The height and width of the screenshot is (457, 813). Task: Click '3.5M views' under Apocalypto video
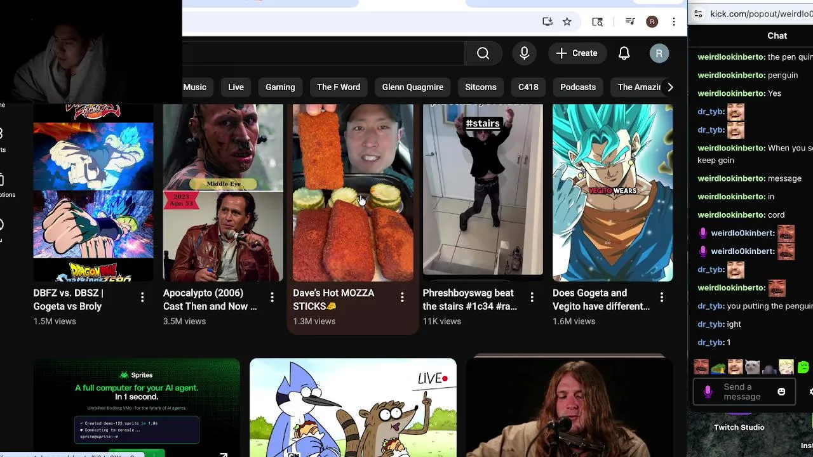pos(184,321)
